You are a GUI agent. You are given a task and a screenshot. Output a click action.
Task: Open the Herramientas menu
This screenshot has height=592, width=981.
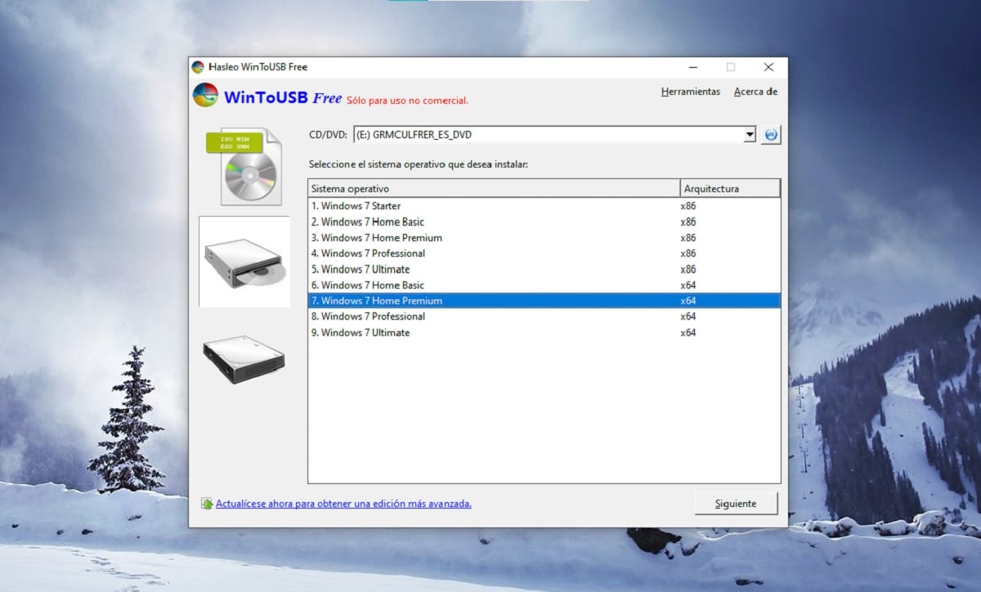click(x=690, y=92)
